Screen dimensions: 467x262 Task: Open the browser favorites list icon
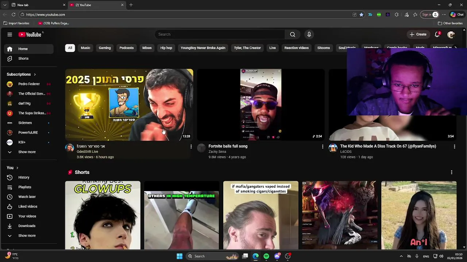pyautogui.click(x=415, y=15)
